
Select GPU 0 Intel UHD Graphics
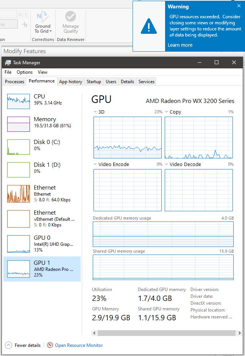point(42,244)
